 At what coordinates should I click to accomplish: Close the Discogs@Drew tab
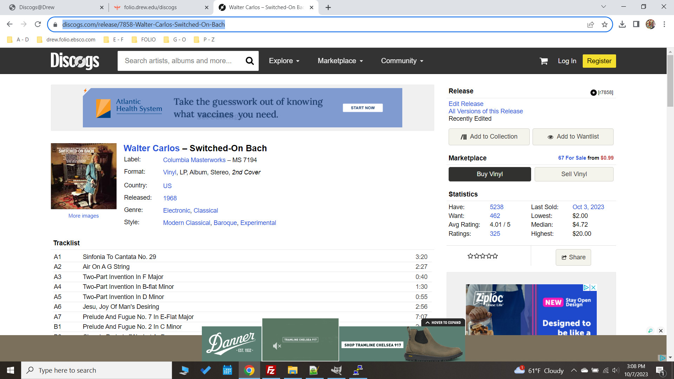[x=102, y=7]
